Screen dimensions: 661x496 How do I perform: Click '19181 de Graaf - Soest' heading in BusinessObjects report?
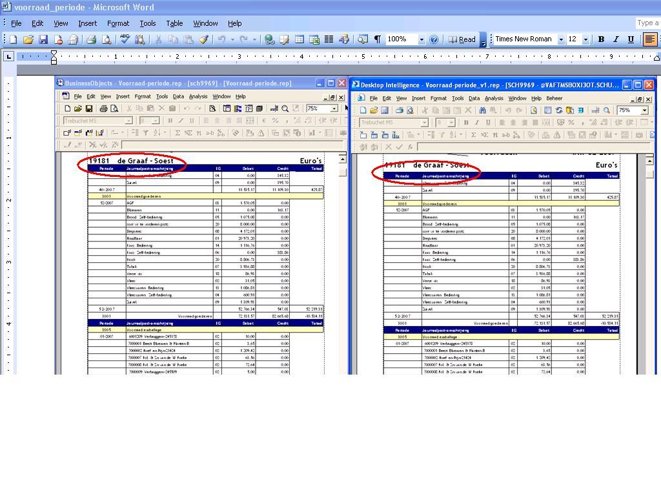[131, 161]
